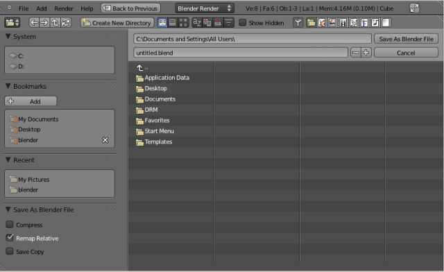The height and width of the screenshot is (272, 444).
Task: Decrement filename number with minus button
Action: pyautogui.click(x=356, y=53)
